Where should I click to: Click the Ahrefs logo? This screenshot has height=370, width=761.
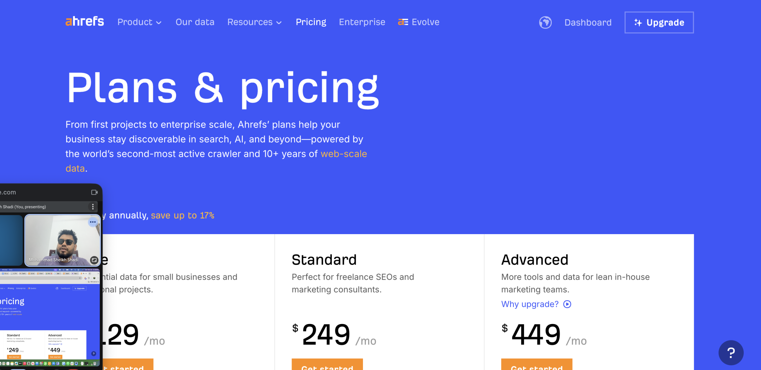tap(85, 22)
